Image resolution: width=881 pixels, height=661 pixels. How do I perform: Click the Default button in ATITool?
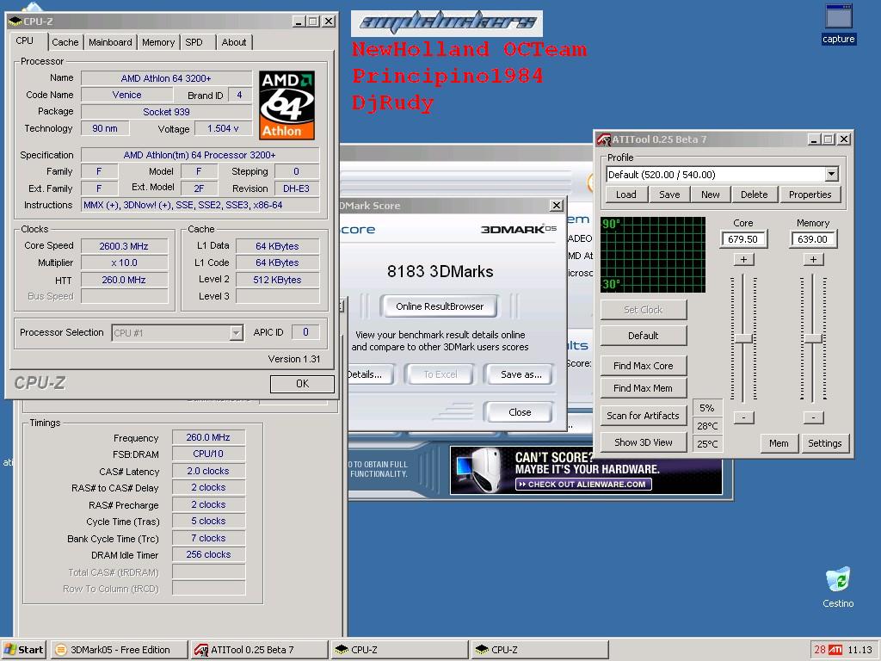coord(644,336)
